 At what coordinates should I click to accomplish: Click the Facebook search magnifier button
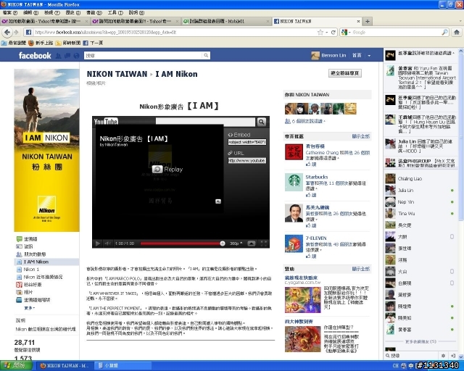[206, 55]
